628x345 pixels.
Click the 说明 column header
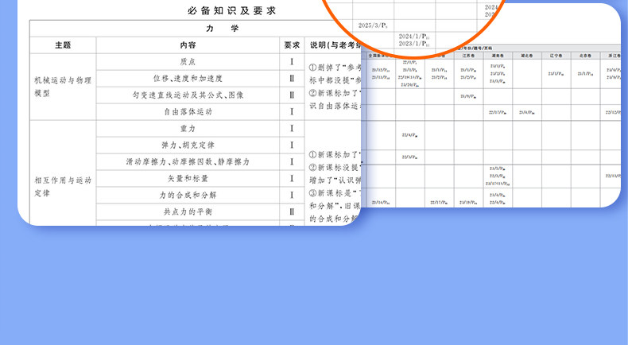(335, 45)
